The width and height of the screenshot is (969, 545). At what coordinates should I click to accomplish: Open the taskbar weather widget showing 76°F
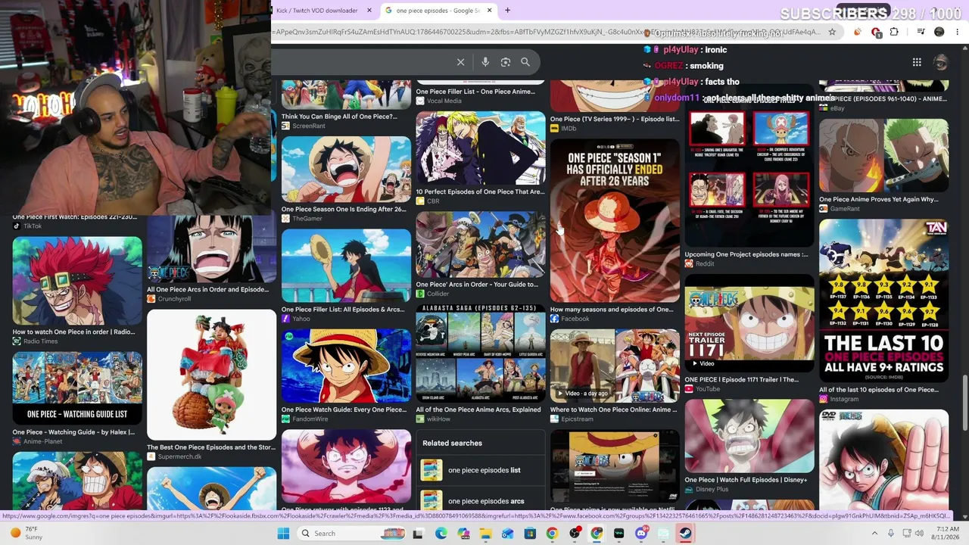click(x=26, y=534)
